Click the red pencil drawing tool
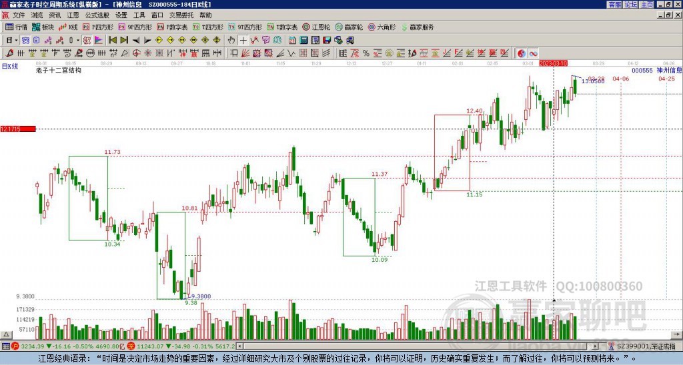 9,53
